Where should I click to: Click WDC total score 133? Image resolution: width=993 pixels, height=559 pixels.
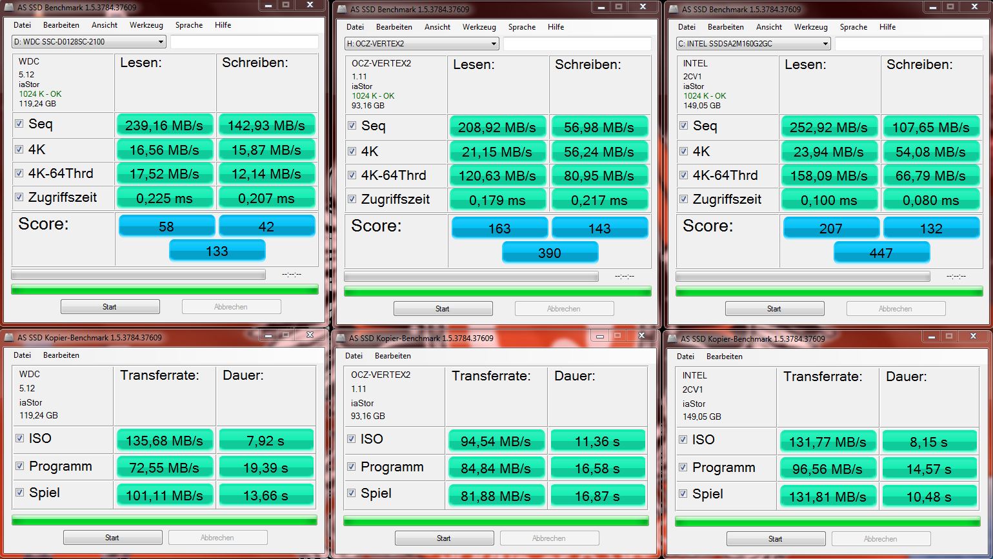(217, 251)
